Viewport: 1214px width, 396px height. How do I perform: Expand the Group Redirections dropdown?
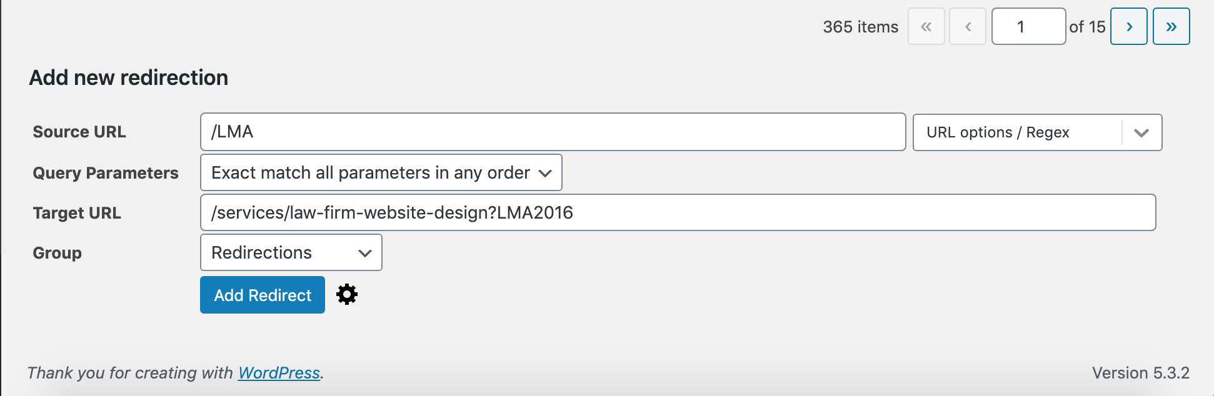click(x=291, y=252)
